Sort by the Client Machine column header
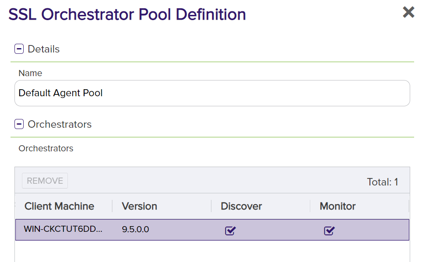The height and width of the screenshot is (262, 422). point(59,206)
